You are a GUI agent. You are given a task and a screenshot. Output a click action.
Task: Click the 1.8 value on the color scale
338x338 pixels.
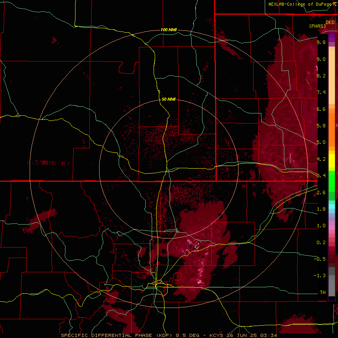(x=321, y=209)
